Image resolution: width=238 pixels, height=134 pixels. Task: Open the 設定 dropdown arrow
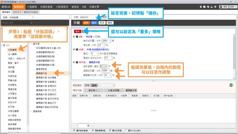[236, 7]
